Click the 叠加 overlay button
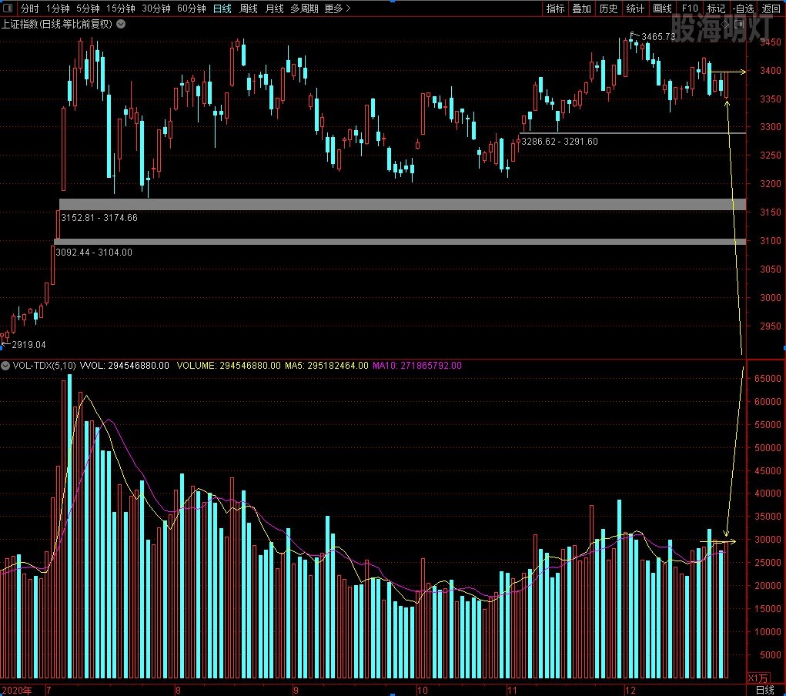Viewport: 786px width, 696px height. tap(581, 8)
